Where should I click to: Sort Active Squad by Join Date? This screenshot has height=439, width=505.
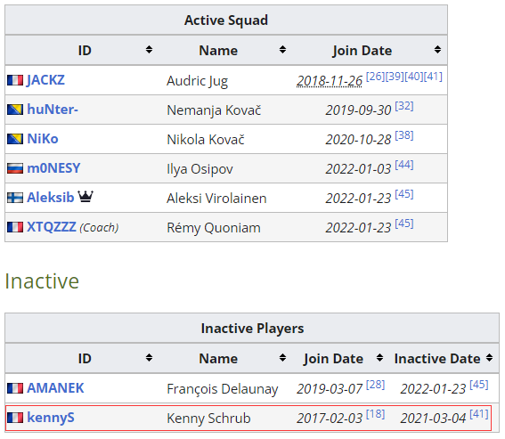pos(437,50)
